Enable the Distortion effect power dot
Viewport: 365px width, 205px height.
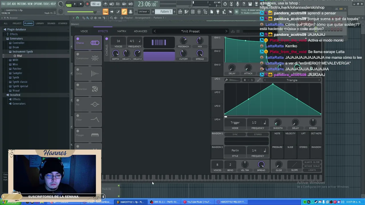click(78, 85)
